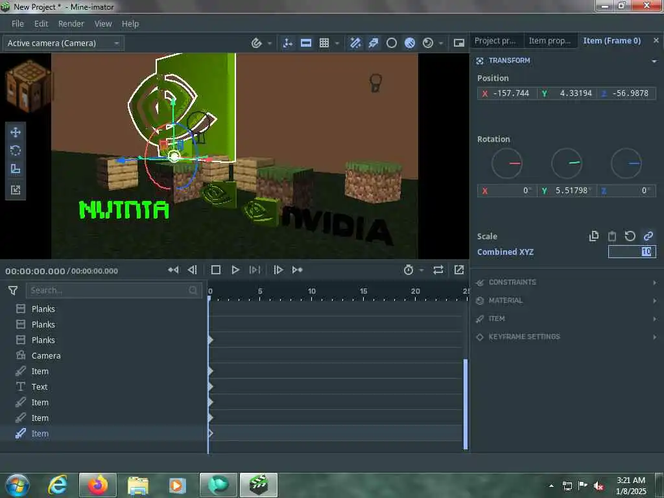Expand the CONSTRAINTS section
This screenshot has height=498, width=664.
(x=655, y=283)
